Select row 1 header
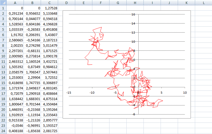 click(x=3, y=8)
